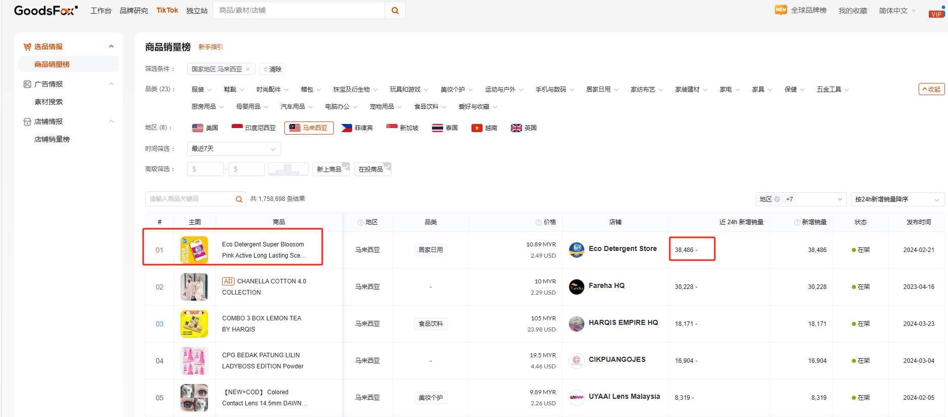Click the 地区 column help icon

(361, 223)
